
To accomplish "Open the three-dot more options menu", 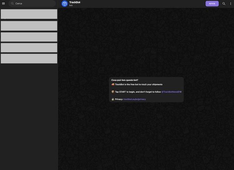I will (x=231, y=3).
